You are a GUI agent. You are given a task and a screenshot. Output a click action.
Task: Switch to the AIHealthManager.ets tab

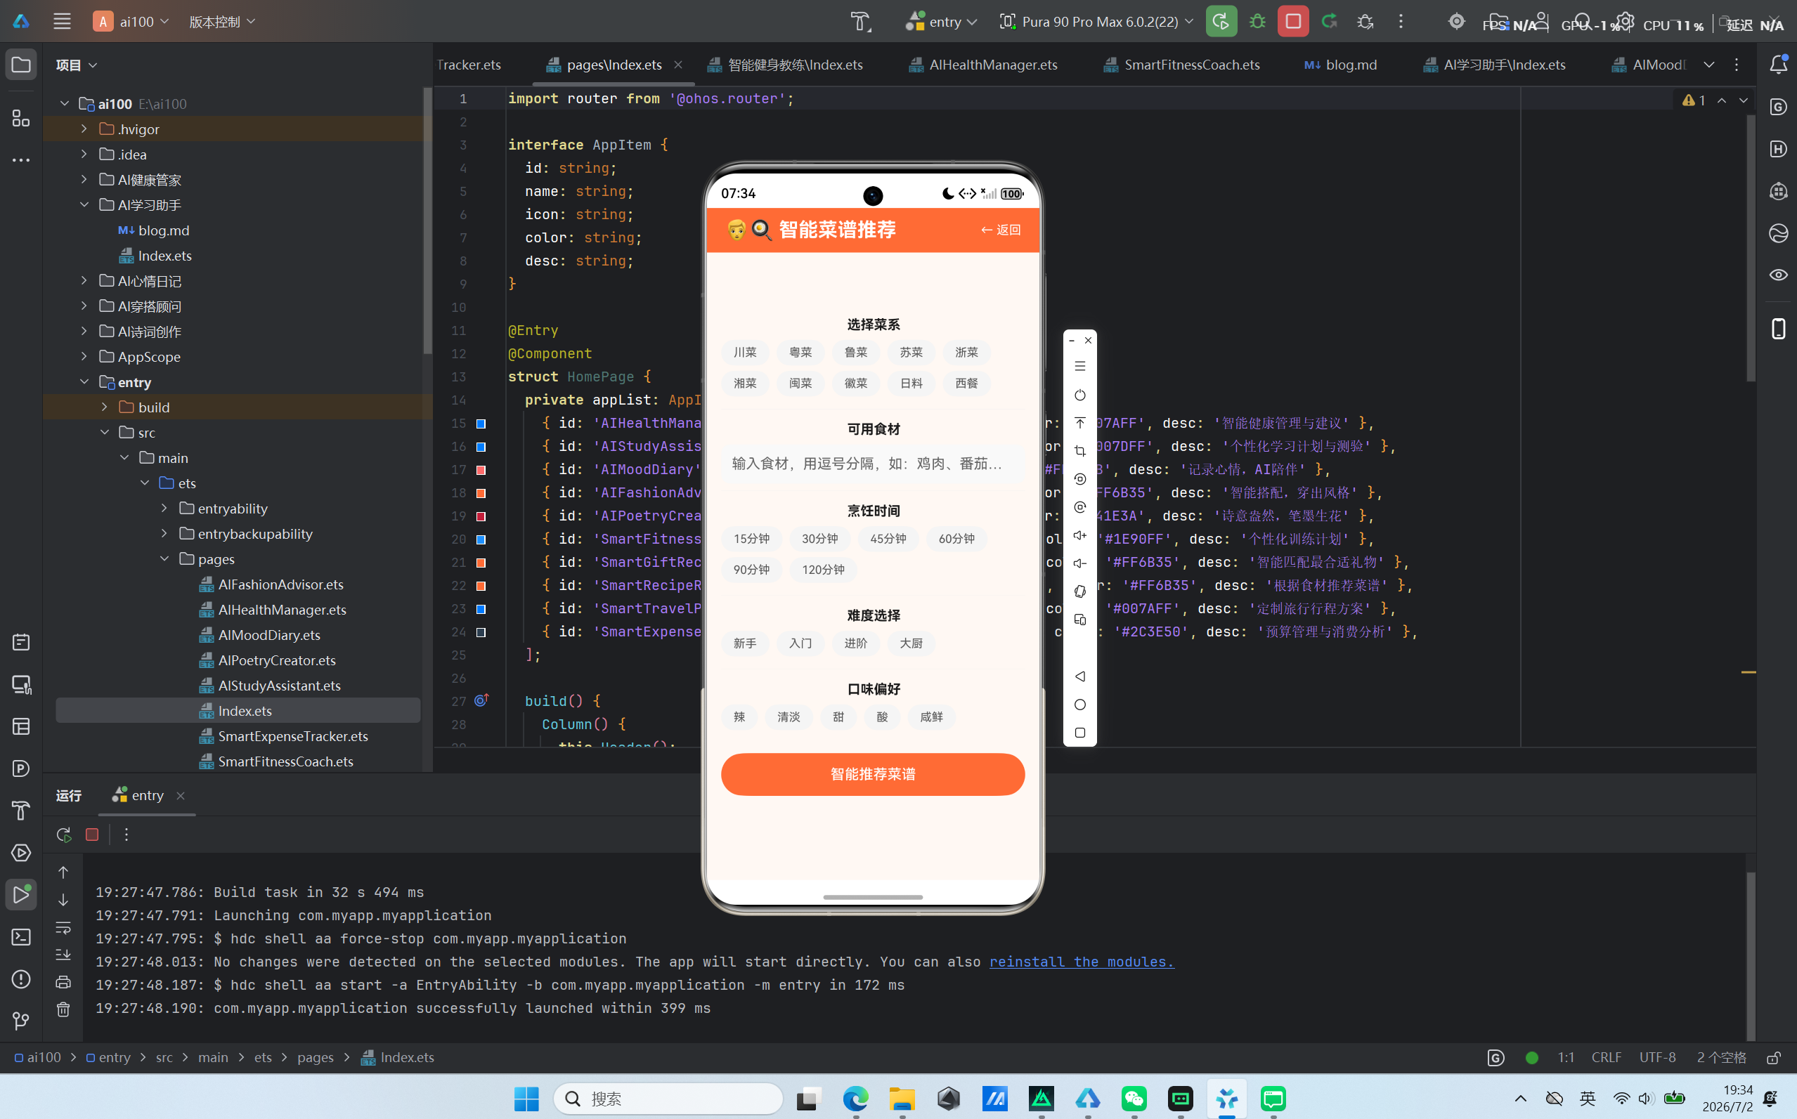(x=983, y=65)
